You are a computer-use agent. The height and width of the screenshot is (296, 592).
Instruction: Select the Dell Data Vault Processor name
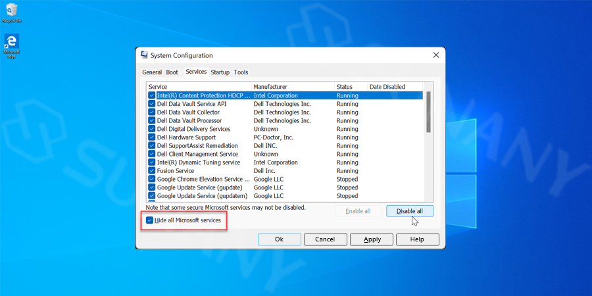point(189,120)
